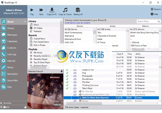Open the Not in iTunes report
162x113 pixels.
pos(39,45)
